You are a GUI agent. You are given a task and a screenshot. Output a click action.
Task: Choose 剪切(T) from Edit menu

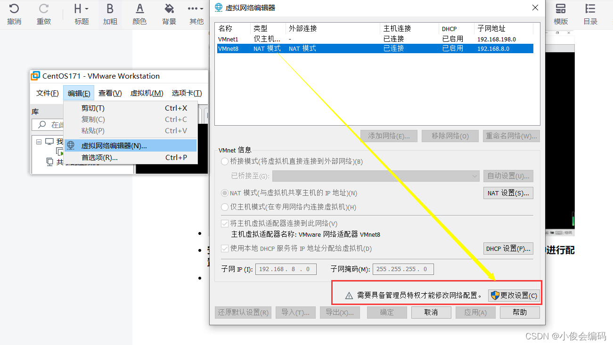[x=131, y=108]
